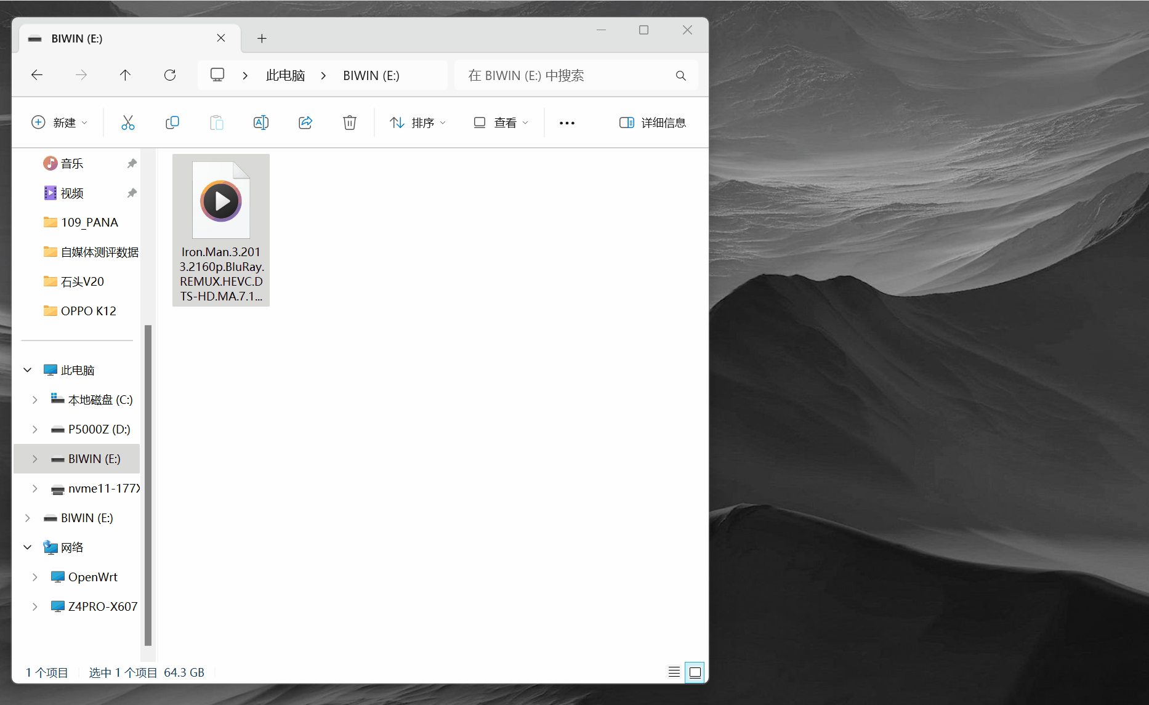Image resolution: width=1149 pixels, height=705 pixels.
Task: Click 选中 1 个项目 64.3 GB status text
Action: pyautogui.click(x=147, y=672)
